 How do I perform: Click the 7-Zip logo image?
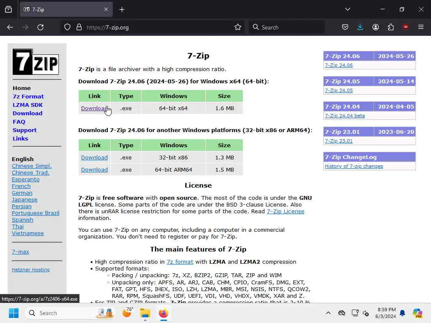tap(36, 62)
